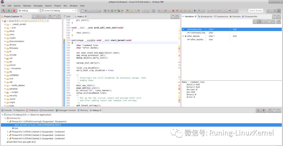Click the Problems tab

(x=32, y=110)
